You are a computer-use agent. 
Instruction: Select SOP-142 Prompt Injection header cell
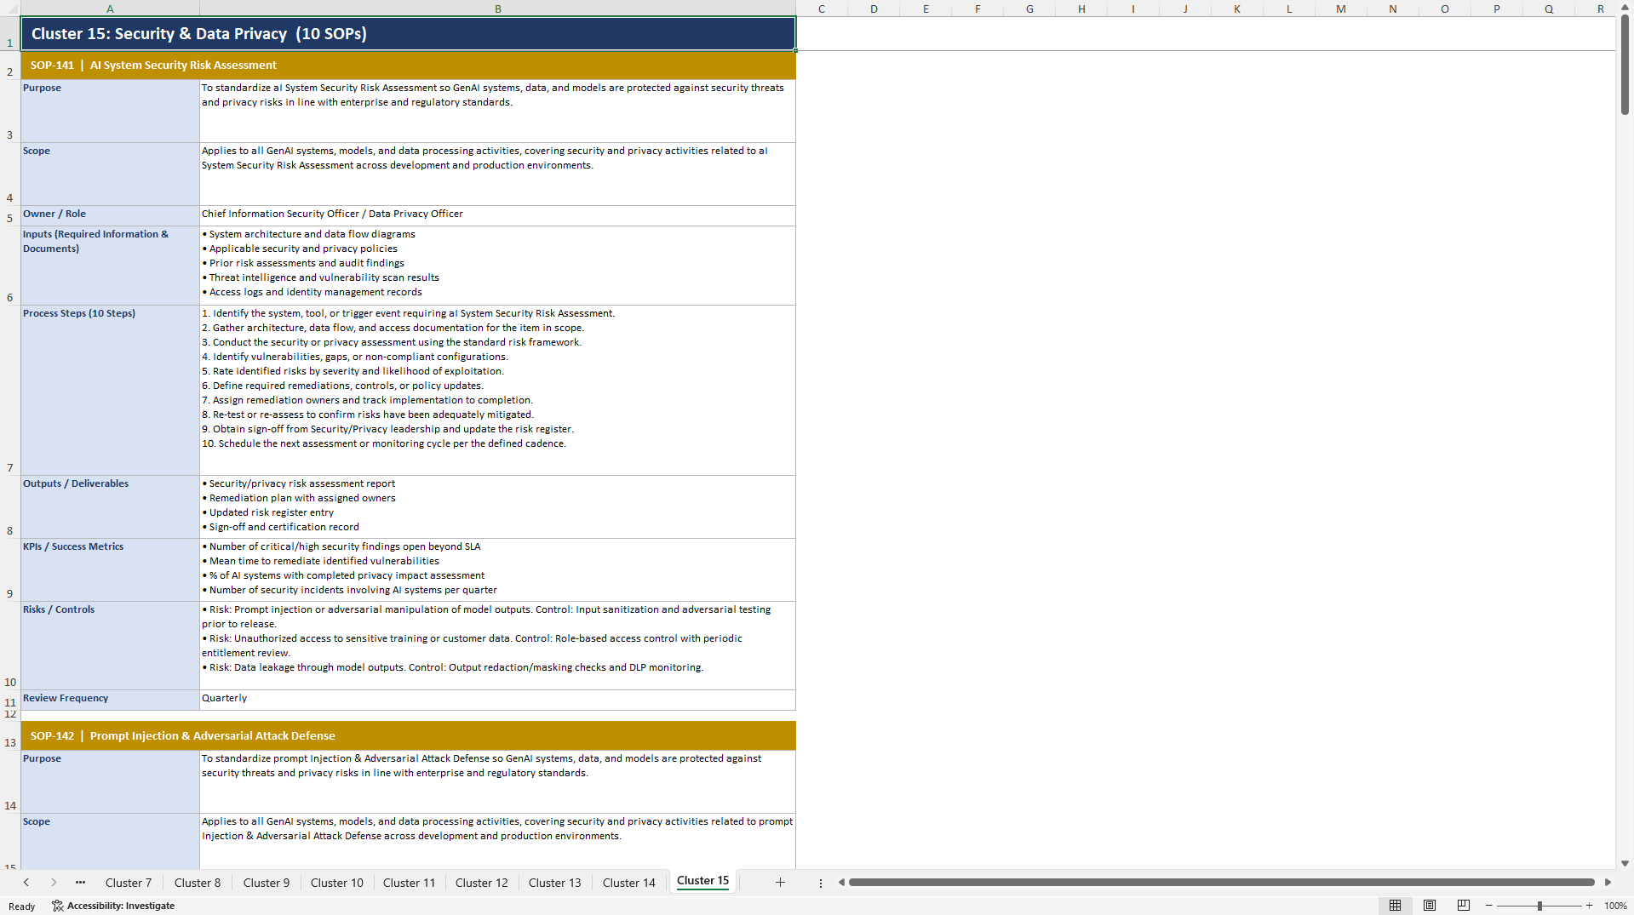click(409, 735)
